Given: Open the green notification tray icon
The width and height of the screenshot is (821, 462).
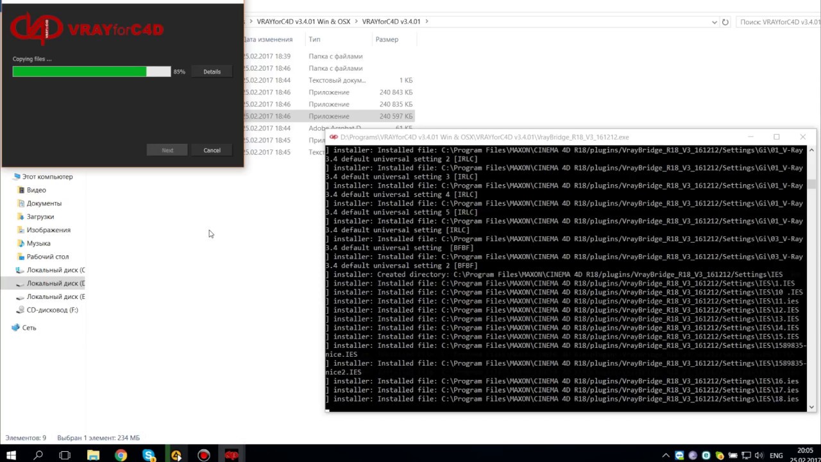Looking at the screenshot, I should click(x=720, y=456).
